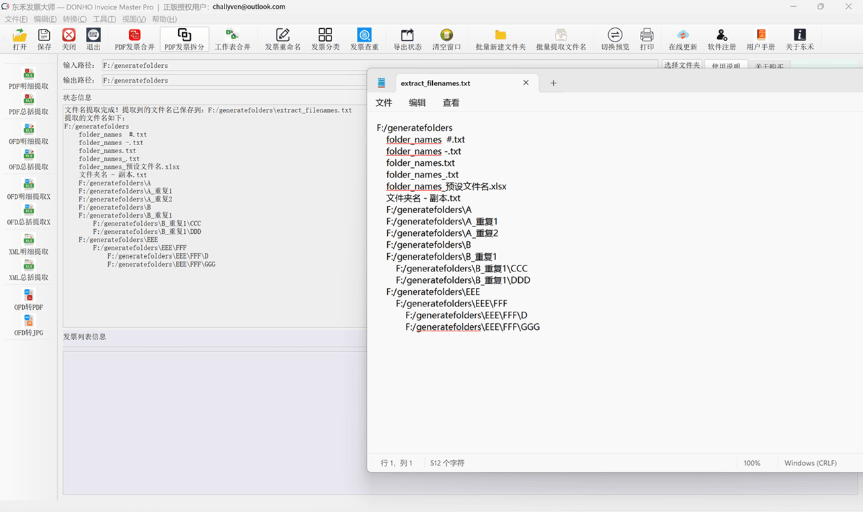
Task: Click the 导出状态 toolbar icon
Action: [x=407, y=40]
